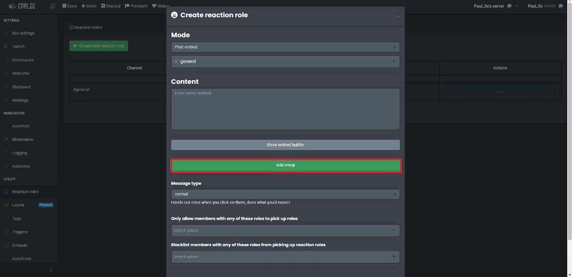Click Create new reaction role button
The height and width of the screenshot is (277, 572).
(x=99, y=46)
